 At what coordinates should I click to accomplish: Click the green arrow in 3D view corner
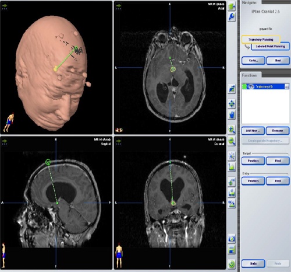coord(5,6)
